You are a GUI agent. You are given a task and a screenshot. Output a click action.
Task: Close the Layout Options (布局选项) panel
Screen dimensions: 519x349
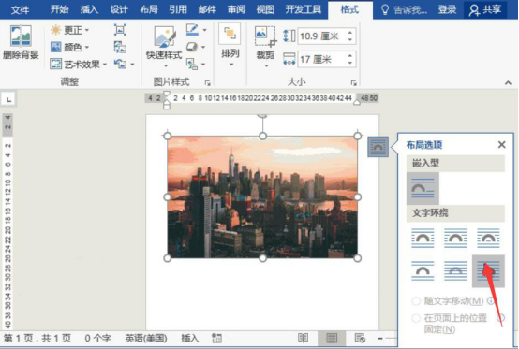click(x=501, y=144)
